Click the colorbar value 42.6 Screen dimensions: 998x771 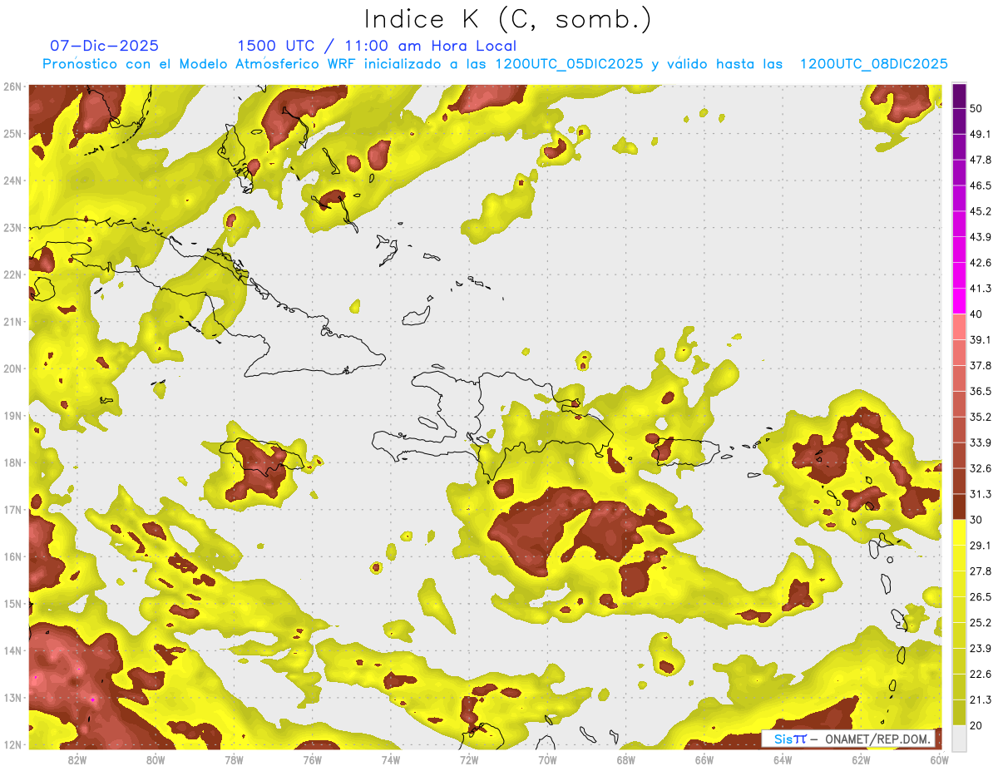[x=981, y=263]
